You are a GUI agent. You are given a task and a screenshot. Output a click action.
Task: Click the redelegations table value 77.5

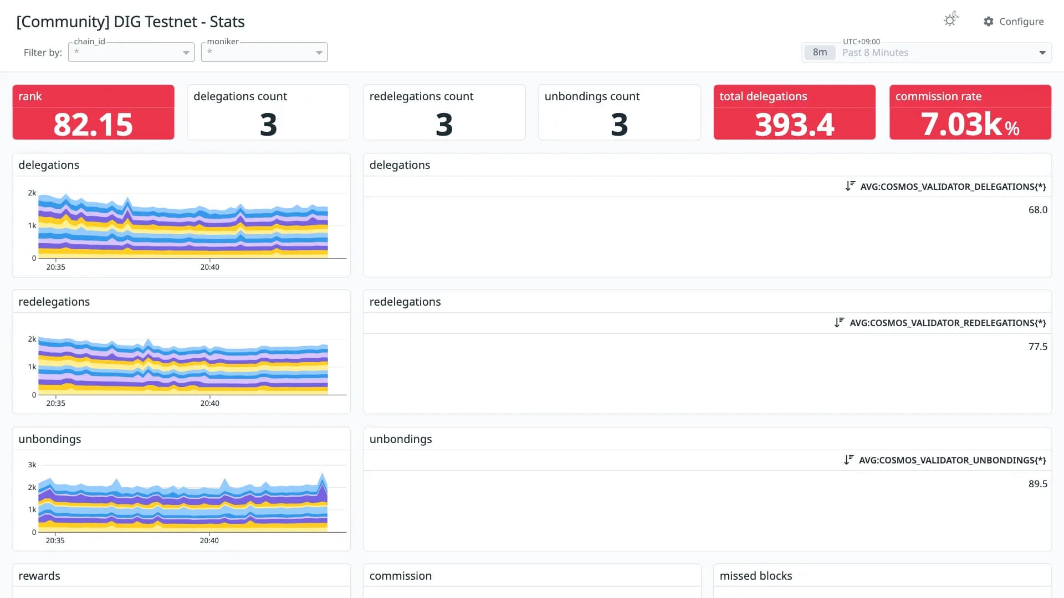click(x=1038, y=347)
